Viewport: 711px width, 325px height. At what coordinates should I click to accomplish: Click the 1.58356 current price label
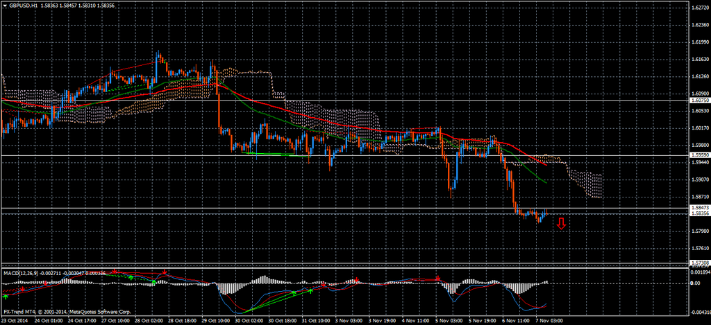[x=699, y=213]
